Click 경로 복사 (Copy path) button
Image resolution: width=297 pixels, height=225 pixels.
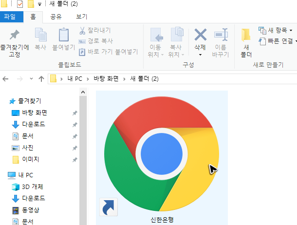click(x=95, y=41)
